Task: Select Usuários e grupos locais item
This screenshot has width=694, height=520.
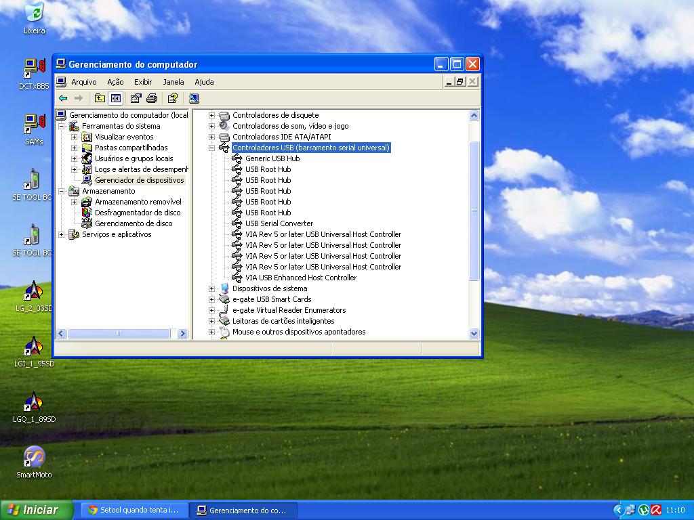Action: [x=134, y=158]
